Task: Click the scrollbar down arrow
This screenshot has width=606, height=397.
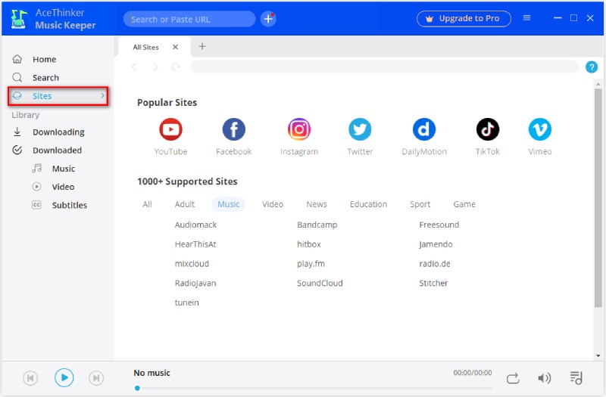Action: pos(598,355)
